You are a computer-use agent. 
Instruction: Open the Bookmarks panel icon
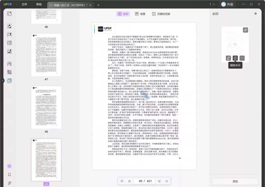coord(10,175)
